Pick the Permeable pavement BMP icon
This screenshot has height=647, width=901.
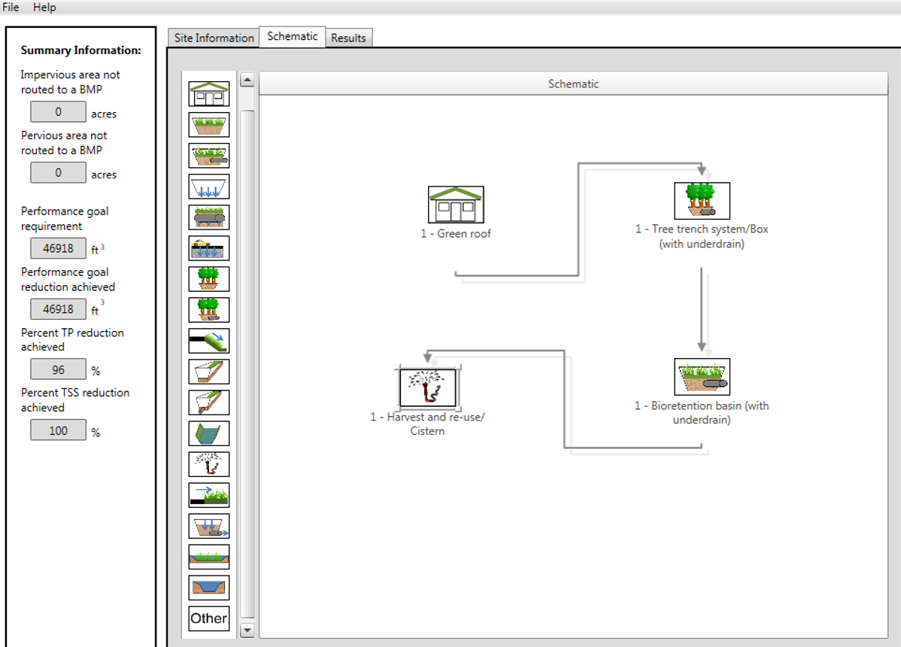pyautogui.click(x=208, y=248)
